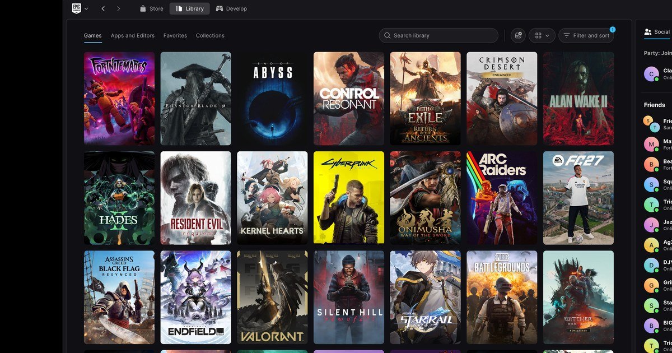Go back with the left arrow

pyautogui.click(x=104, y=8)
